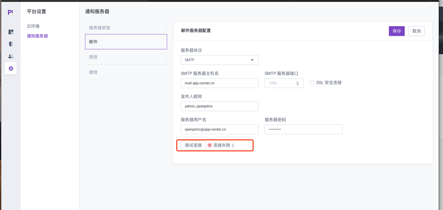Click the 测试连接 button
The image size is (443, 210).
pos(193,145)
